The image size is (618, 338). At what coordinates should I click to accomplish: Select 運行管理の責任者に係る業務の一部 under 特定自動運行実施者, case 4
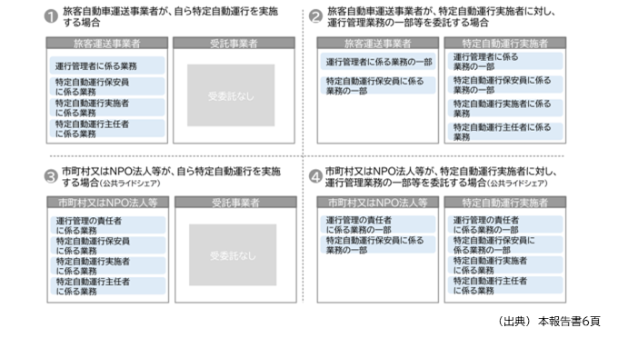(505, 224)
